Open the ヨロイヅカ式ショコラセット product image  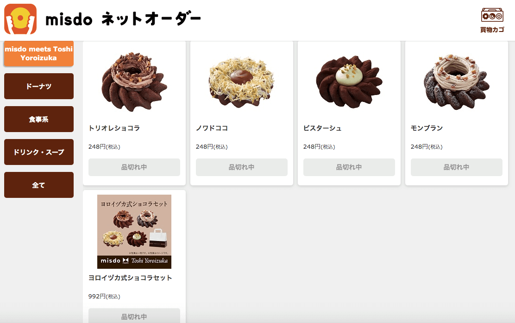tap(134, 232)
